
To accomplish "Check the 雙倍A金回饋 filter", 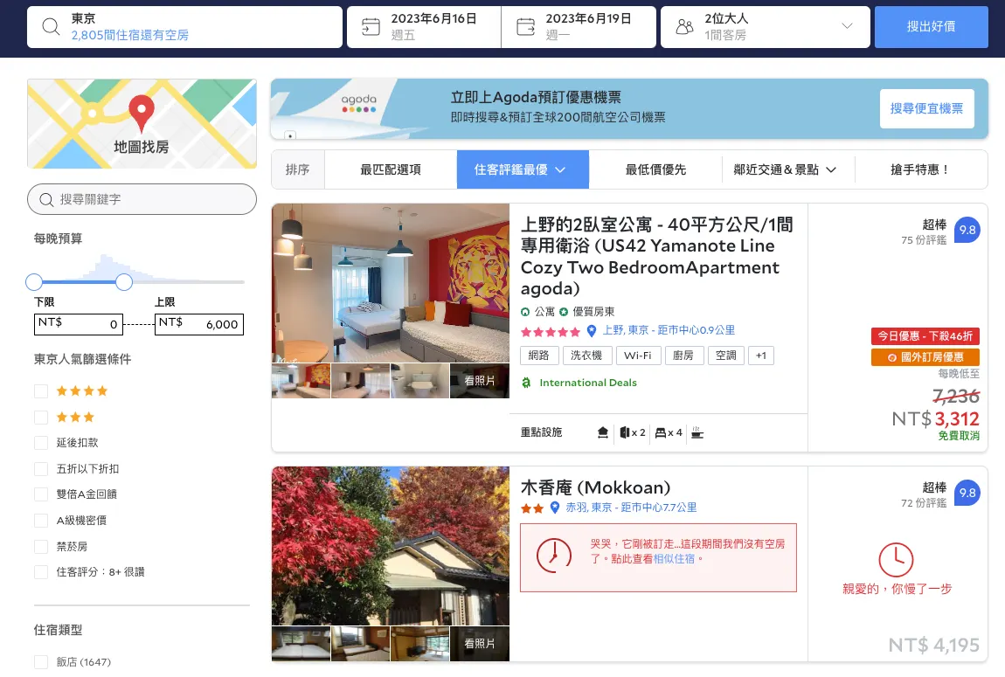I will 41,494.
